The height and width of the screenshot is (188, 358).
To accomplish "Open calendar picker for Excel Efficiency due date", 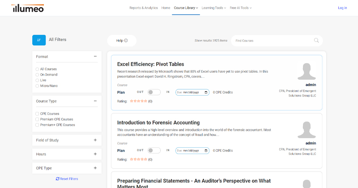I will click(x=206, y=92).
